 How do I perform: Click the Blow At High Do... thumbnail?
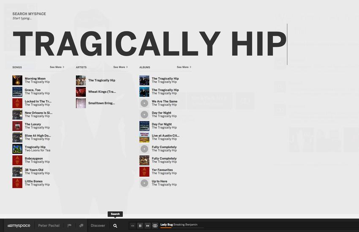click(x=17, y=137)
